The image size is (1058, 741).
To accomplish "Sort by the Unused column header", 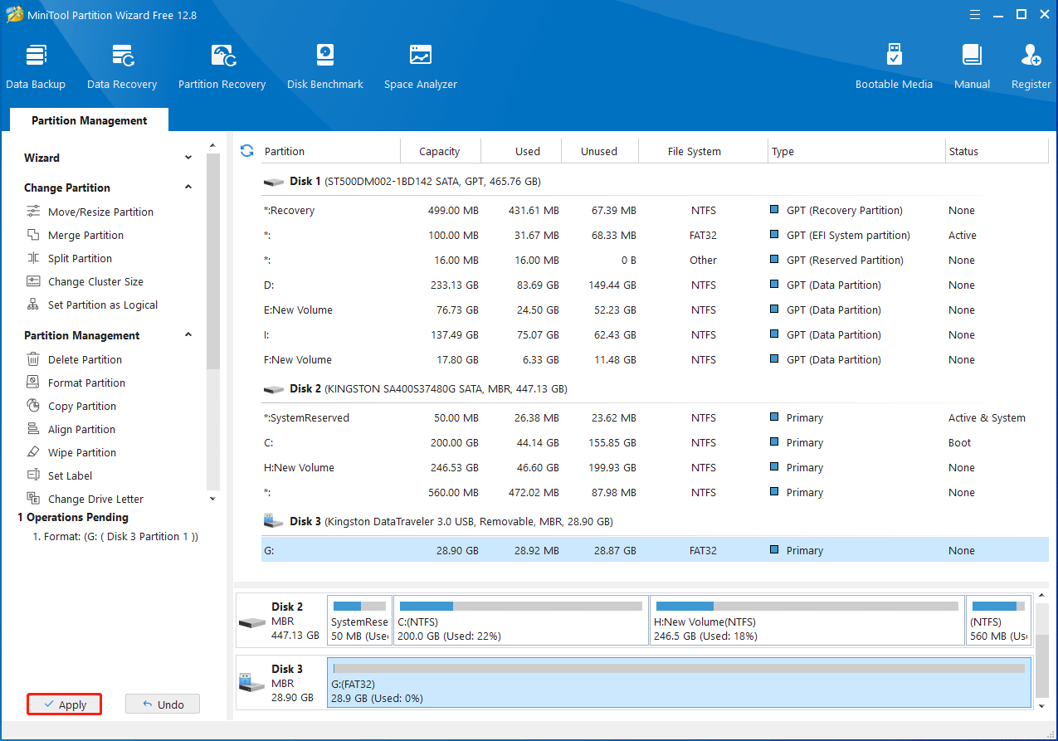I will coord(599,151).
